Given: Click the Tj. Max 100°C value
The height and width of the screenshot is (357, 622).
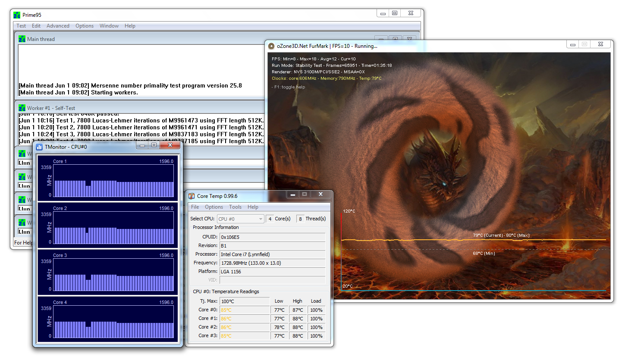Looking at the screenshot, I should [245, 301].
